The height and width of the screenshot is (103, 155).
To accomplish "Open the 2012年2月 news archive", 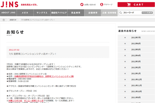I will point(136,68).
